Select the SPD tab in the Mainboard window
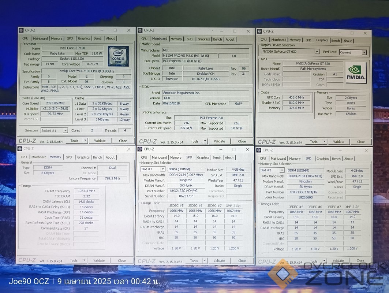This screenshot has width=389, height=293. click(x=190, y=39)
